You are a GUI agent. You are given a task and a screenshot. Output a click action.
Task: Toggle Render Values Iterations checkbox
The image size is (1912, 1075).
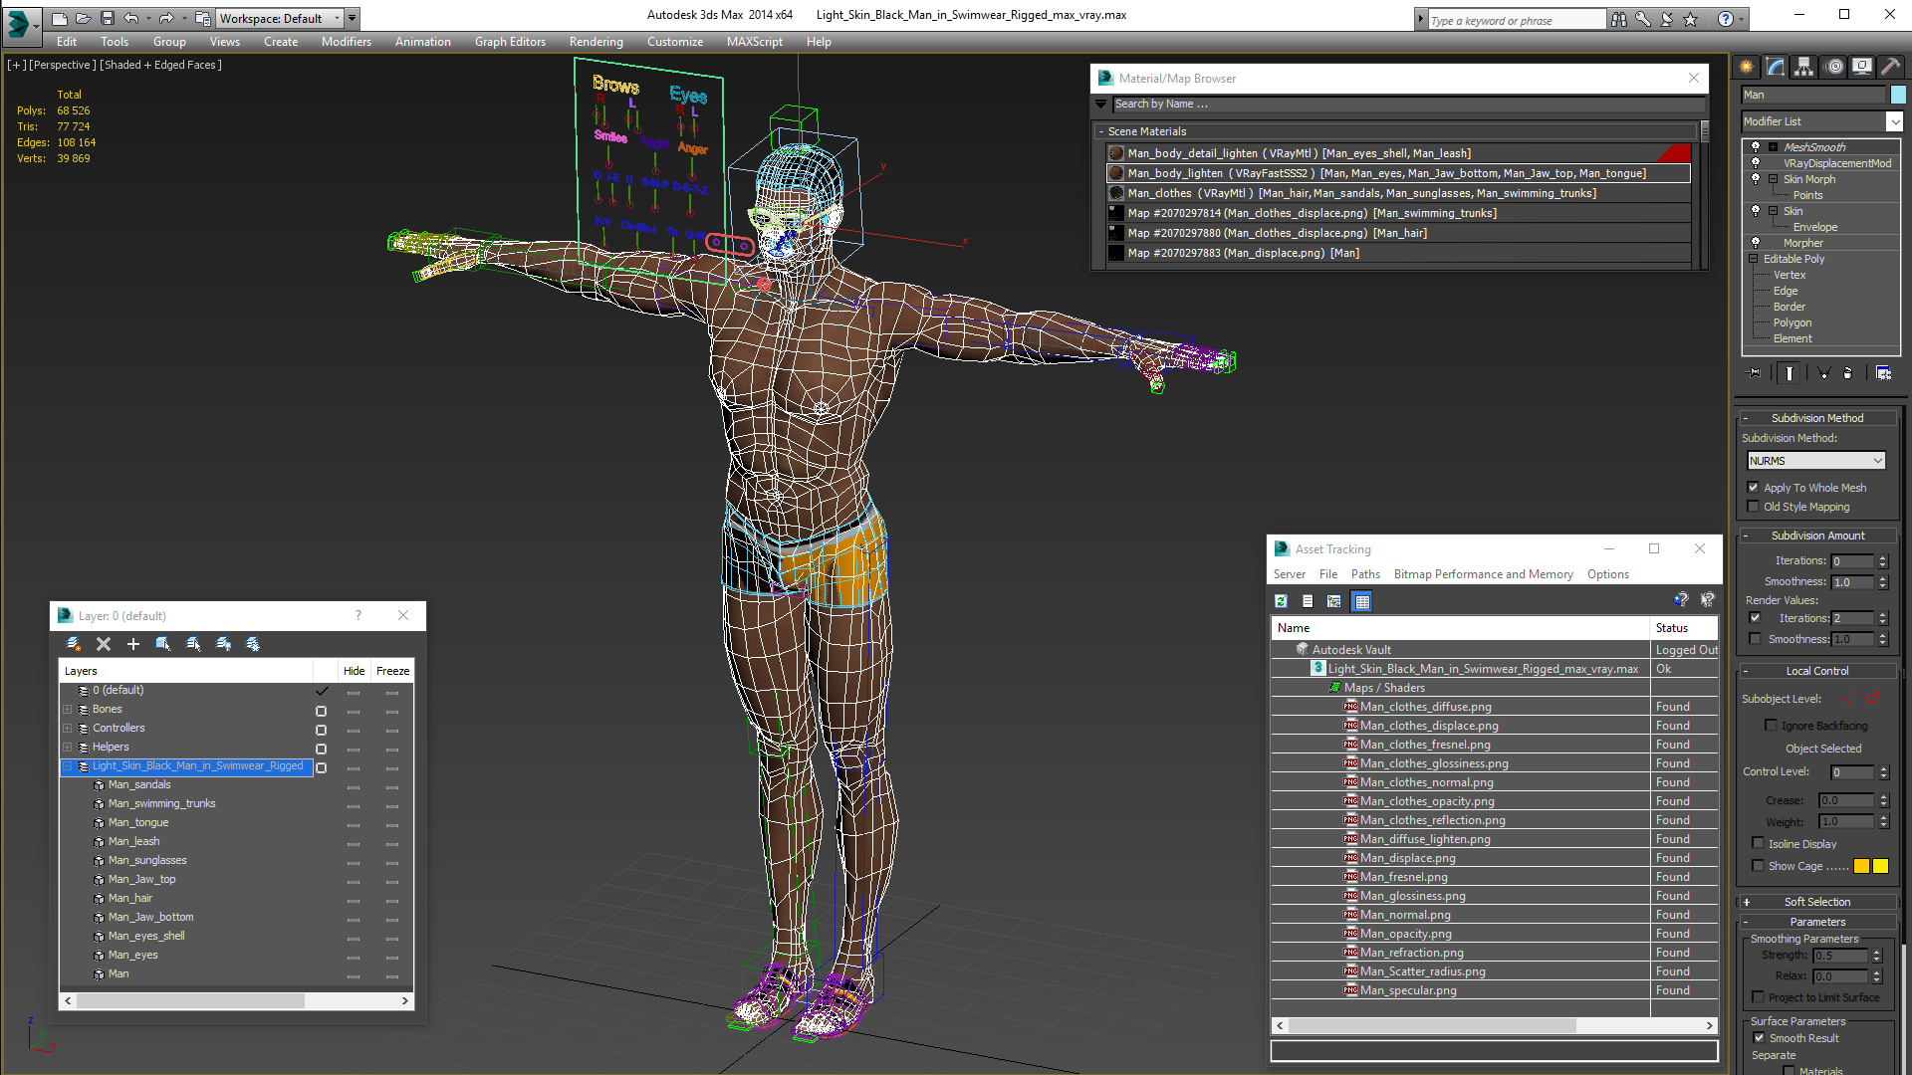(x=1755, y=618)
